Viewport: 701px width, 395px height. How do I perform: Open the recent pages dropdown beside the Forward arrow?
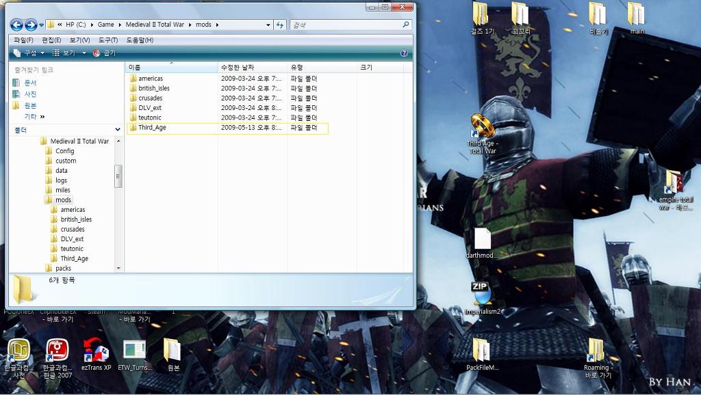[x=42, y=25]
